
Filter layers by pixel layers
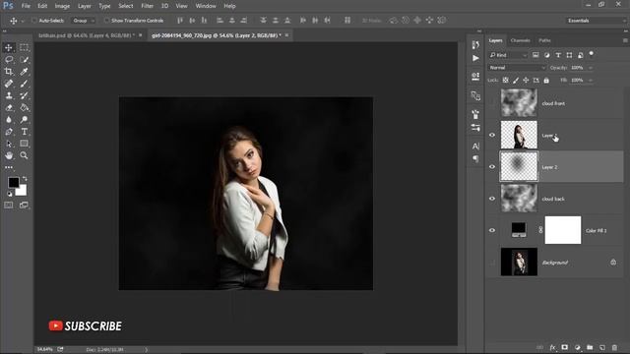point(535,55)
